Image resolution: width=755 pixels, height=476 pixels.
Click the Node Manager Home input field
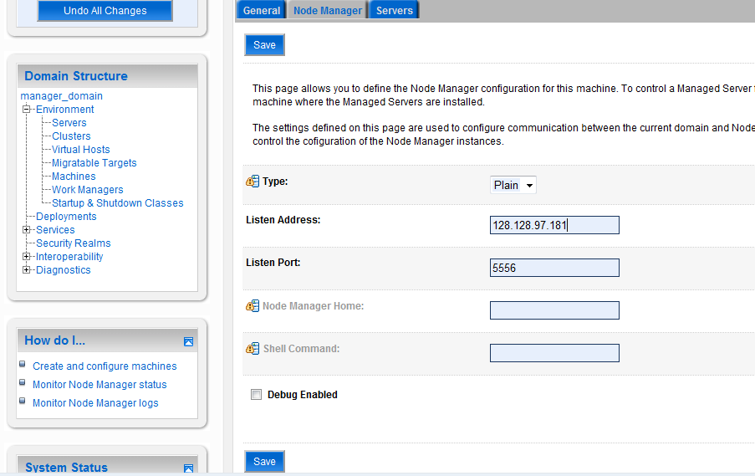coord(554,310)
